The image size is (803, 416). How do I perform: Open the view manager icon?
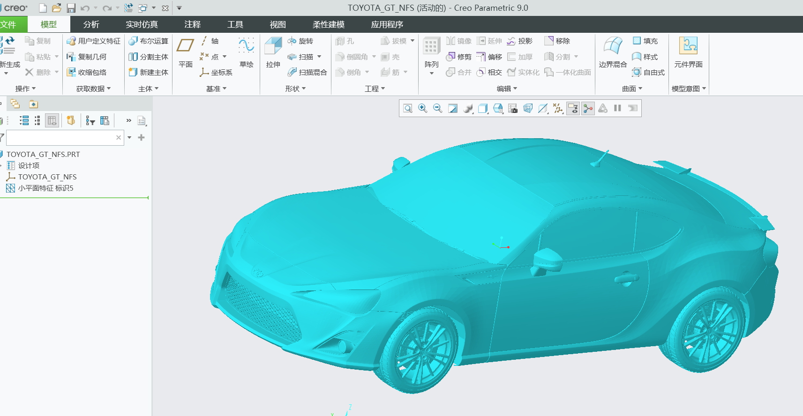point(498,109)
